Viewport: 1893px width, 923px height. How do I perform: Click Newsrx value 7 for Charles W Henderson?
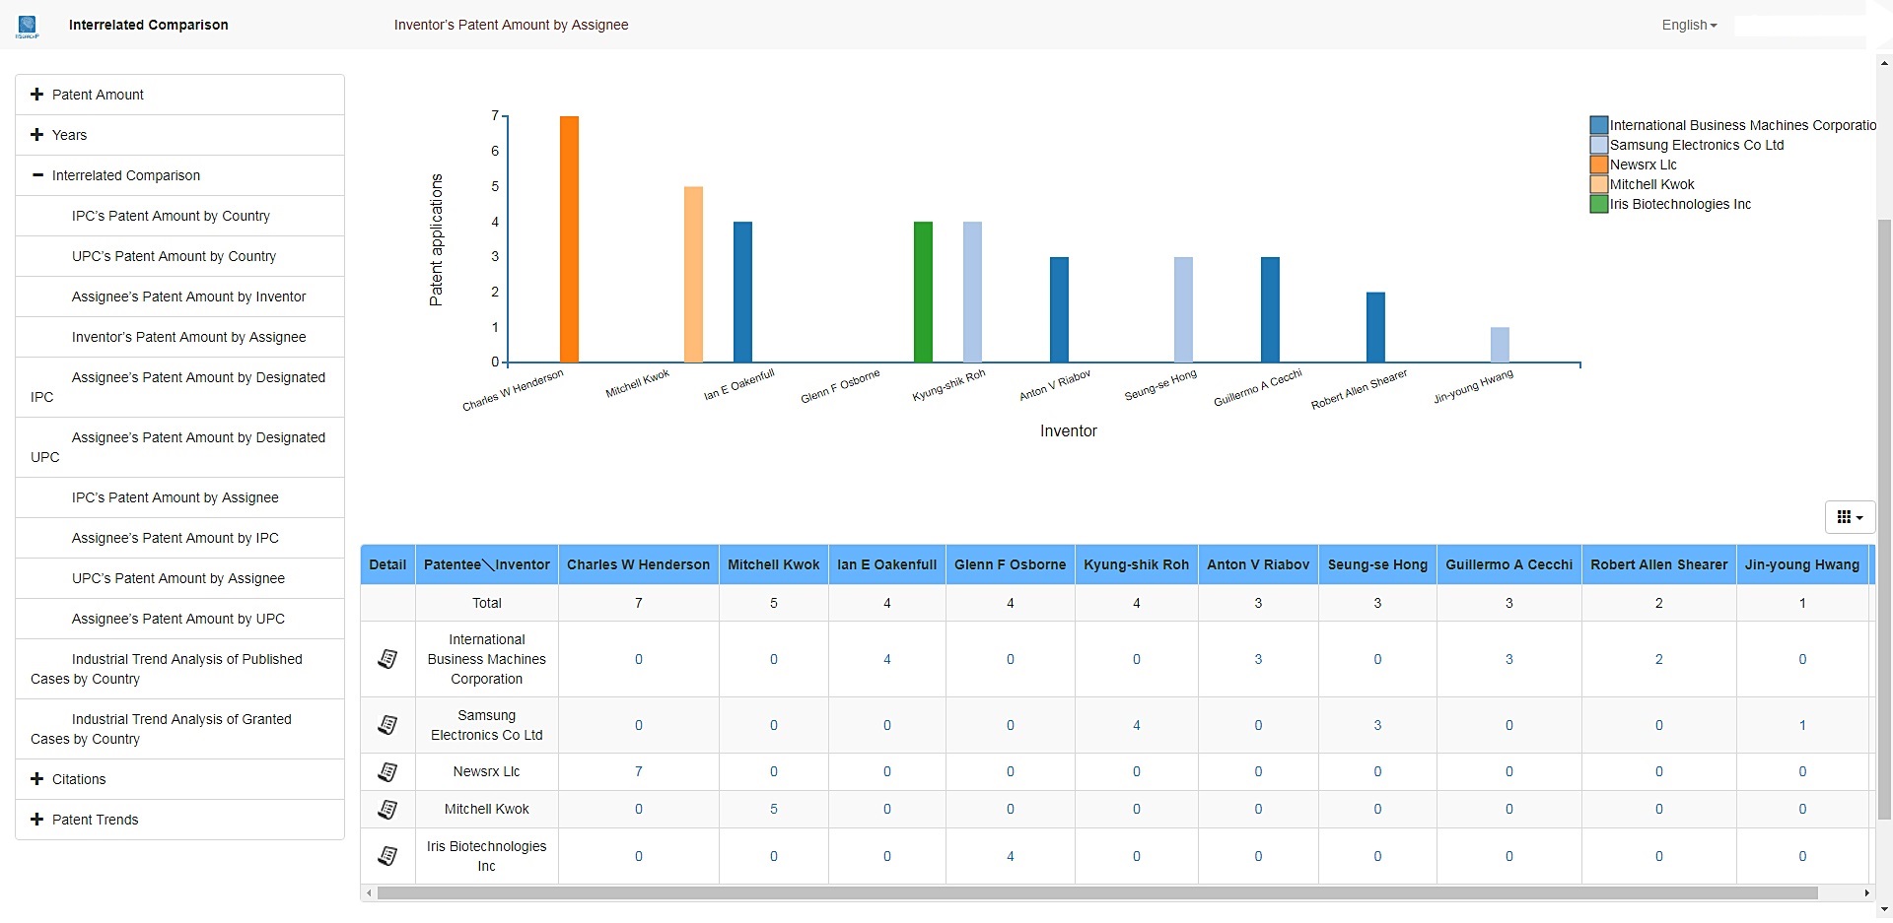(639, 772)
